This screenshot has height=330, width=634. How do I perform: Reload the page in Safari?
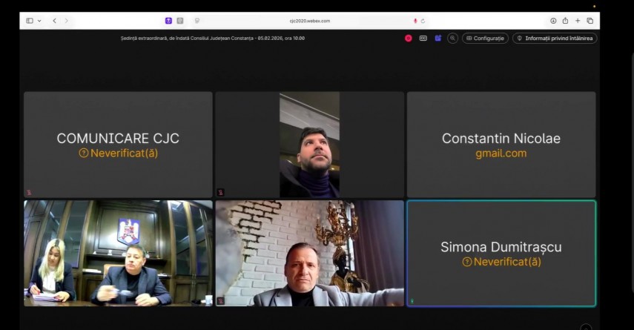[423, 21]
